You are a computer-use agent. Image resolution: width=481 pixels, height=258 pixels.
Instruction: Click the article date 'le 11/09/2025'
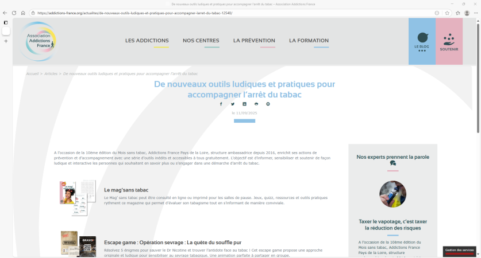(244, 113)
